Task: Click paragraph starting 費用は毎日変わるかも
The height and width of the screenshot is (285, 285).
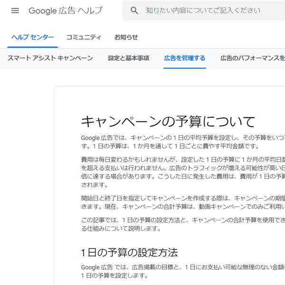Action: point(183,172)
